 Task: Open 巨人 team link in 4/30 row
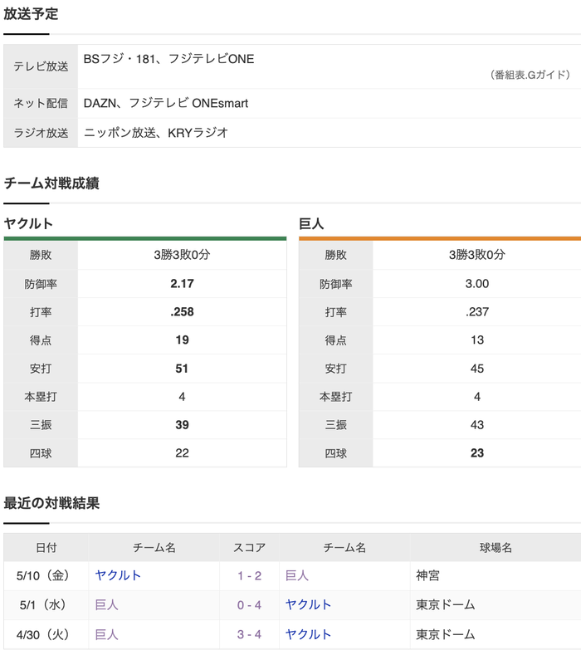(x=106, y=634)
